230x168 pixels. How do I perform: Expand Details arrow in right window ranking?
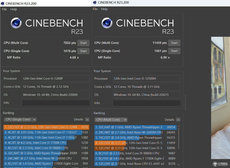point(178,120)
